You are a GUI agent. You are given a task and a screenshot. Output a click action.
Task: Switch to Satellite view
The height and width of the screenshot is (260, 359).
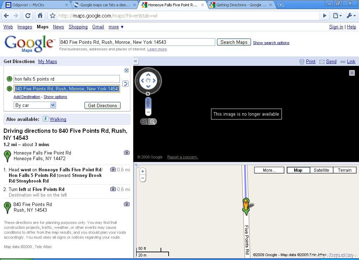click(x=321, y=170)
